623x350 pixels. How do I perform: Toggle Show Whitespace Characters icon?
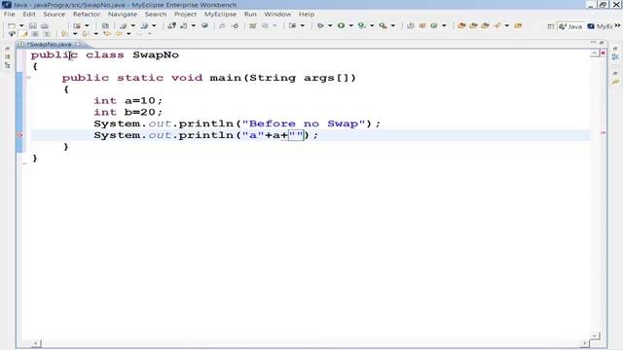click(47, 34)
